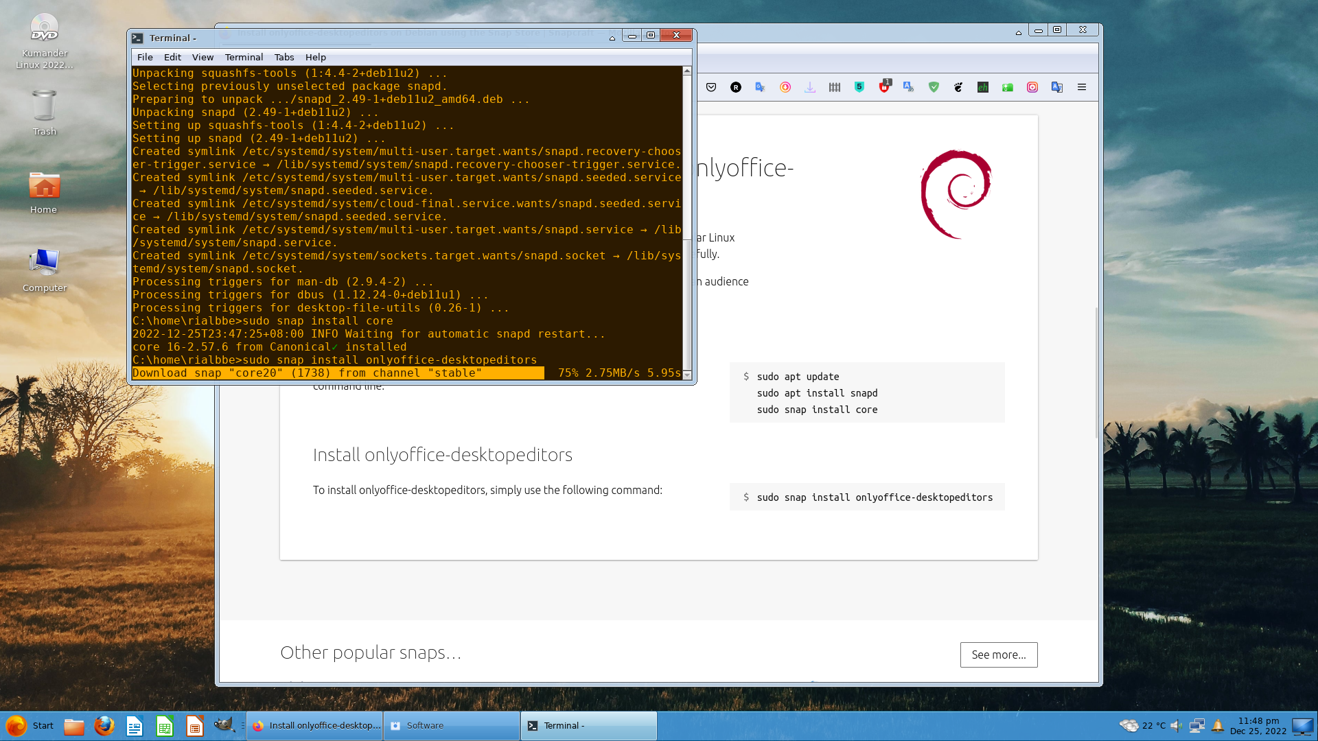Screen dimensions: 1318x741
Task: Click the 22 °C temperature reading
Action: coord(1153,726)
